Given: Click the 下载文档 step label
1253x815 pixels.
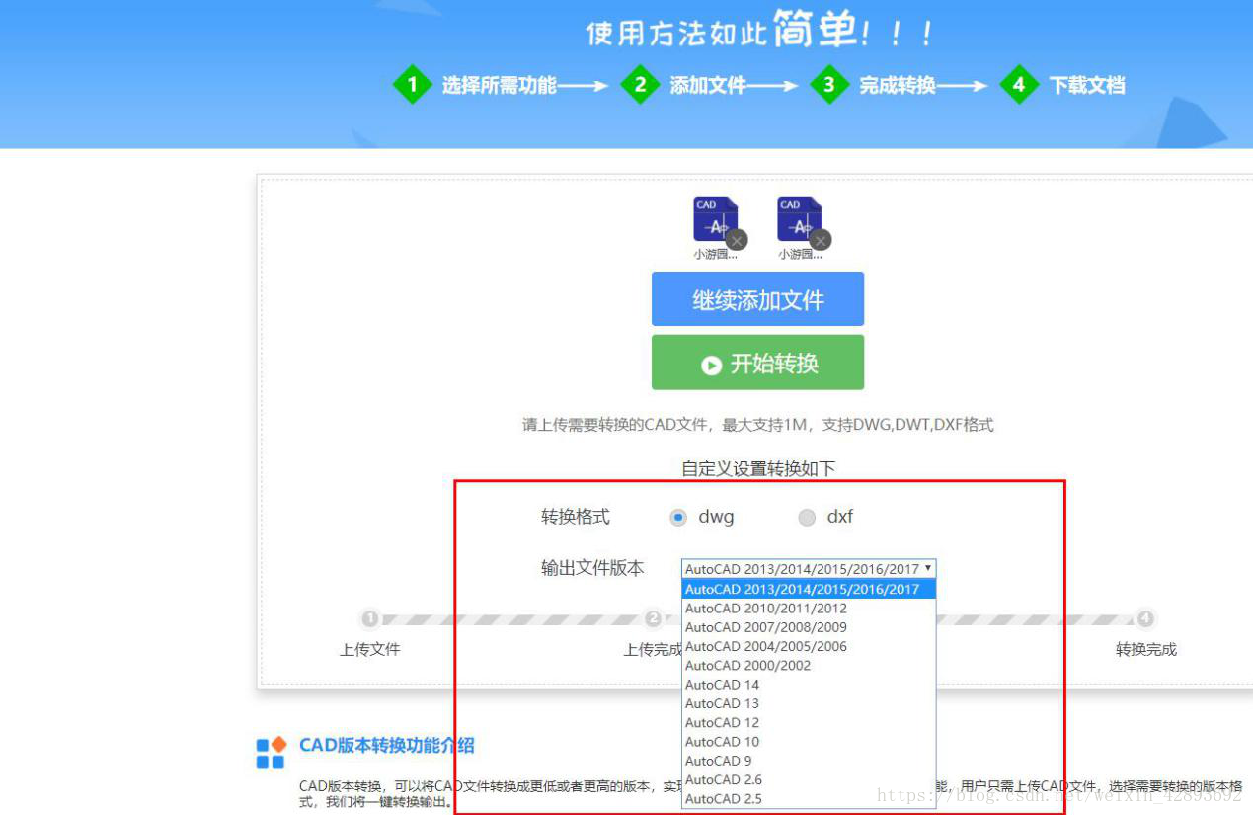Looking at the screenshot, I should (1086, 86).
